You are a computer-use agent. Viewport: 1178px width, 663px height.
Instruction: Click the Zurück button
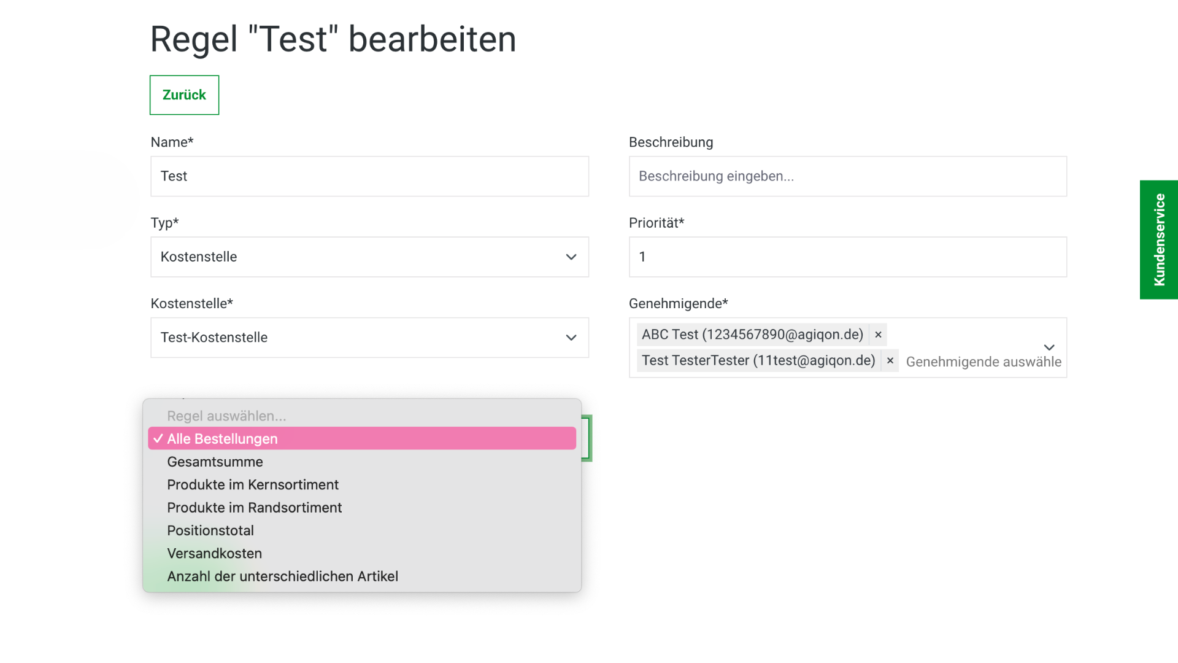pos(184,95)
